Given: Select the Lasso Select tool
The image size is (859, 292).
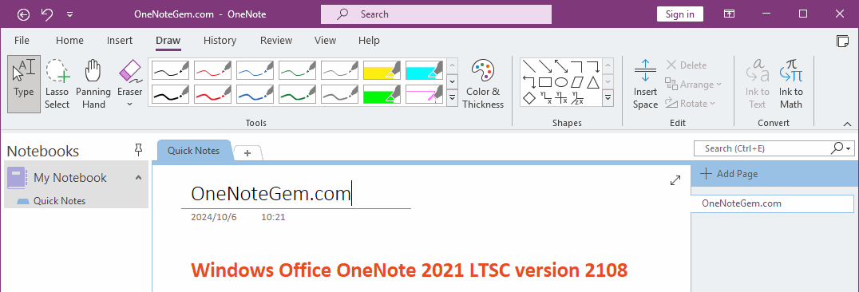Looking at the screenshot, I should 57,84.
